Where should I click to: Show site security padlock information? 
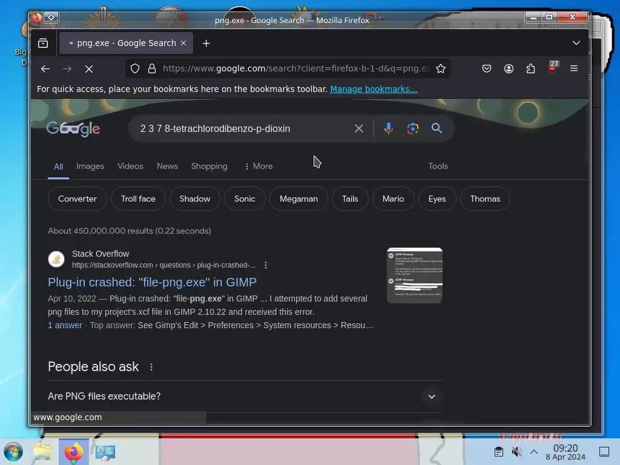[152, 68]
